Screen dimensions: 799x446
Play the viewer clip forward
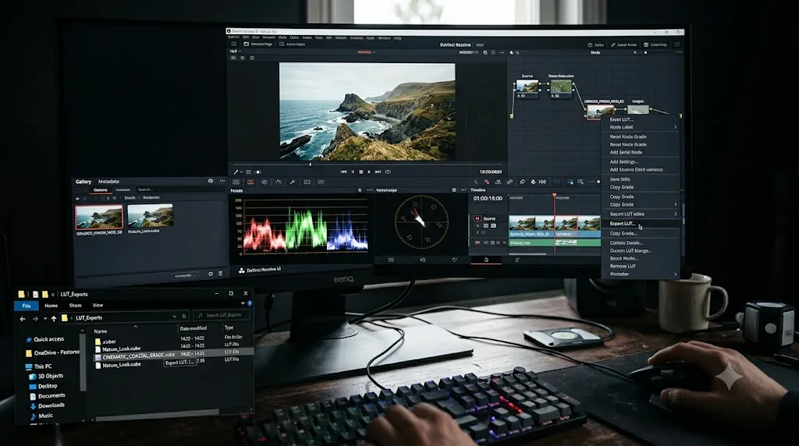pos(369,172)
